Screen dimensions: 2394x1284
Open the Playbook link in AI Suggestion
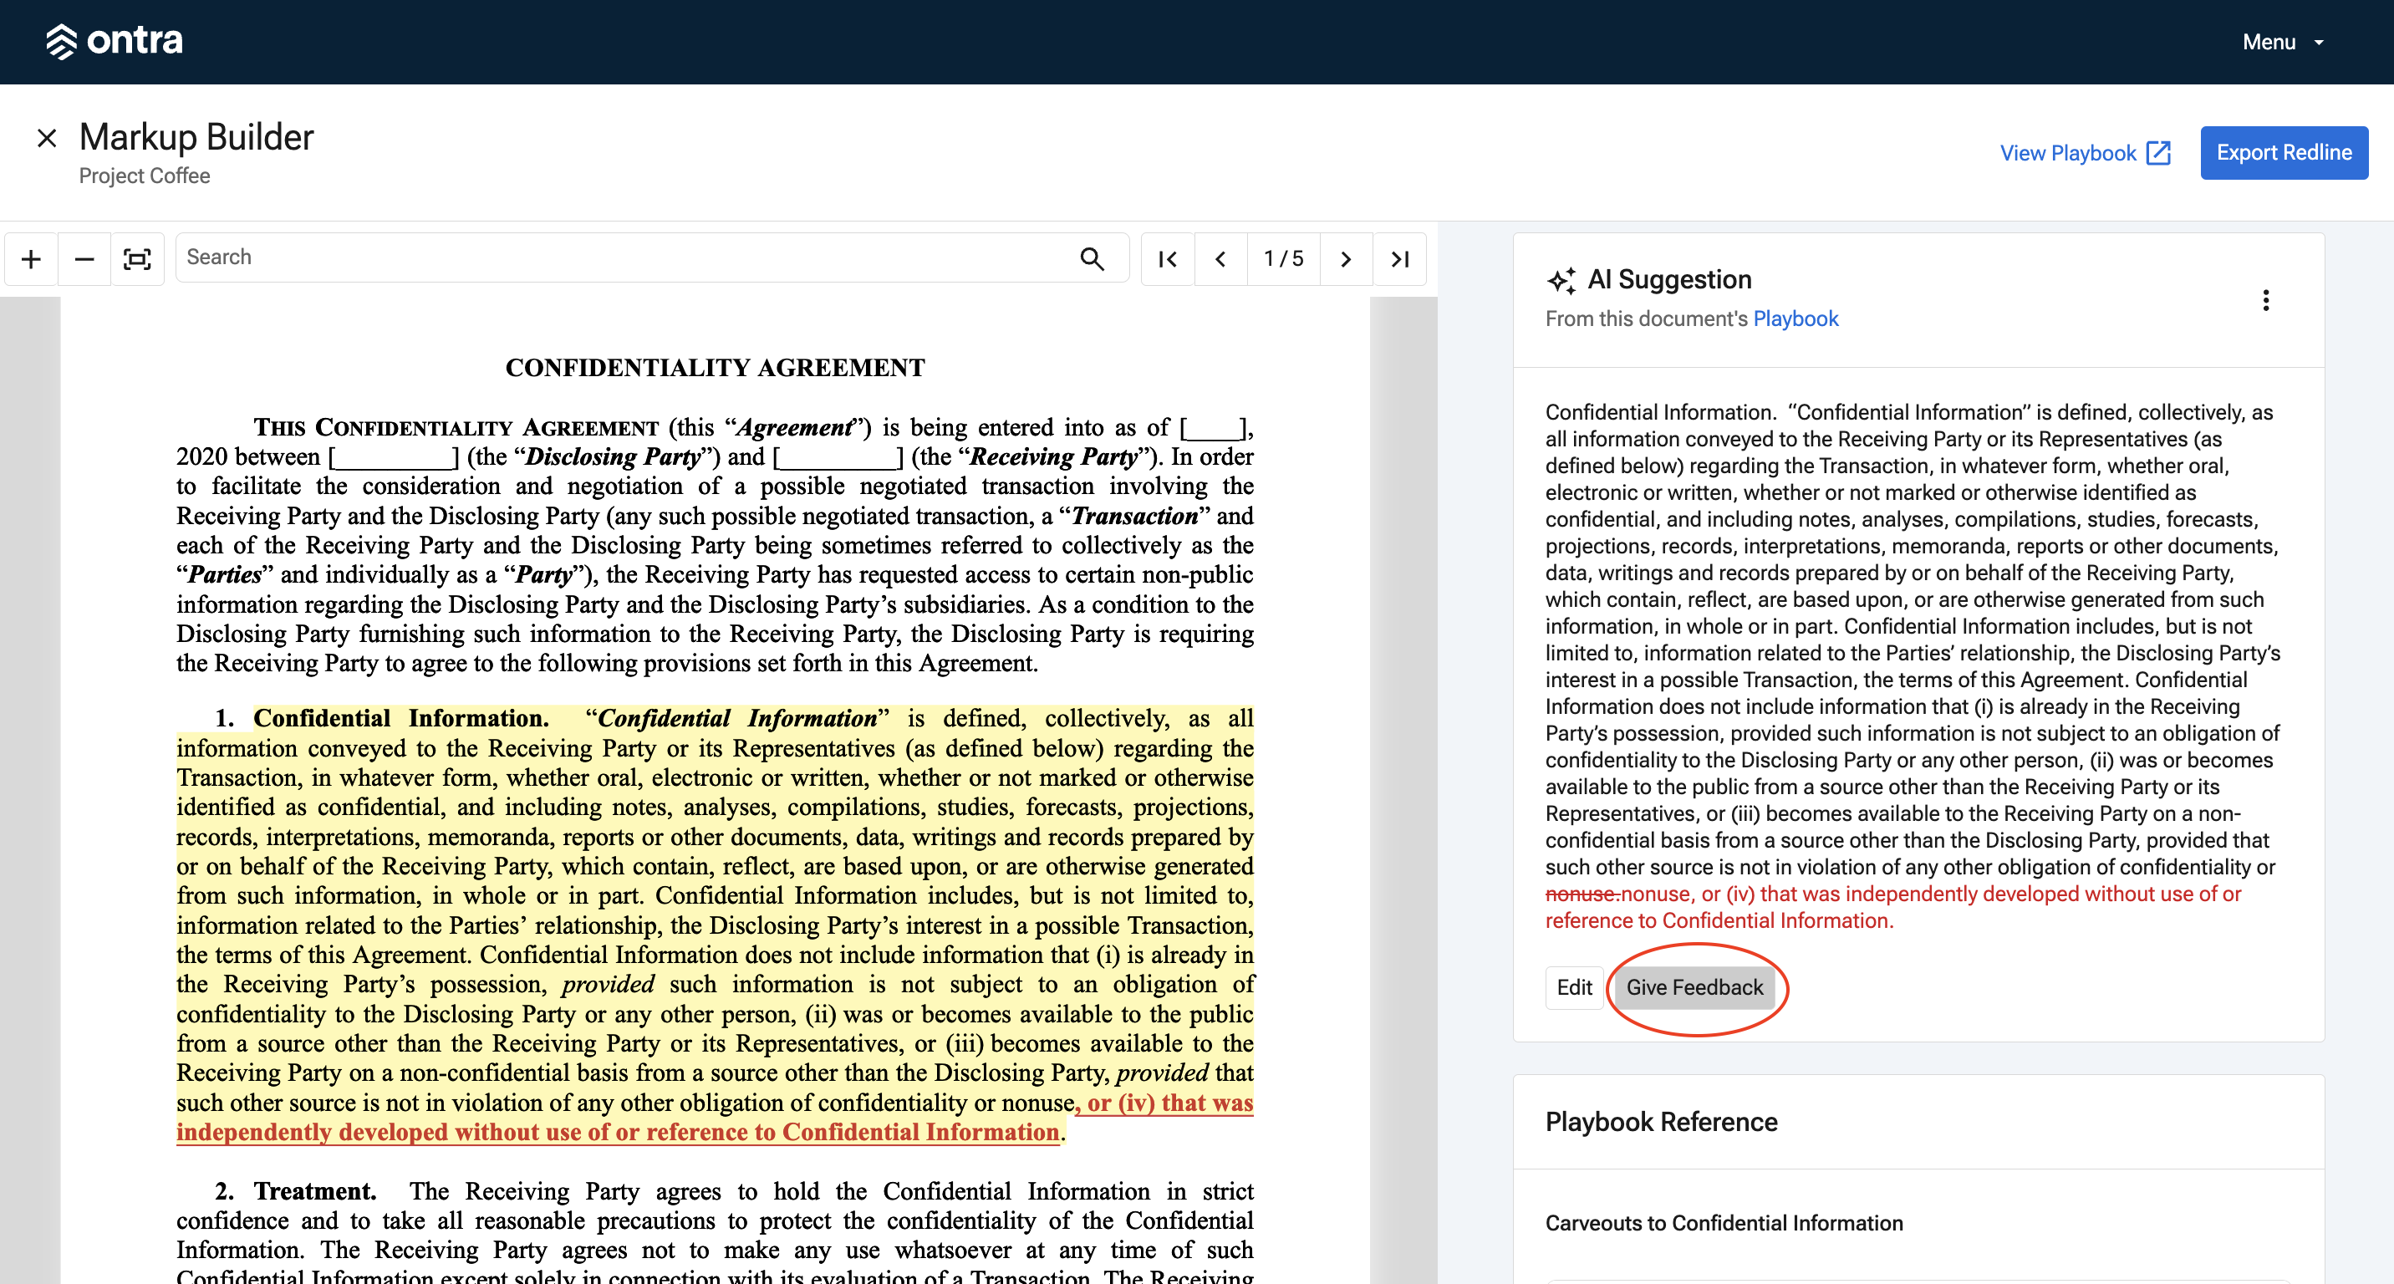[x=1795, y=318]
